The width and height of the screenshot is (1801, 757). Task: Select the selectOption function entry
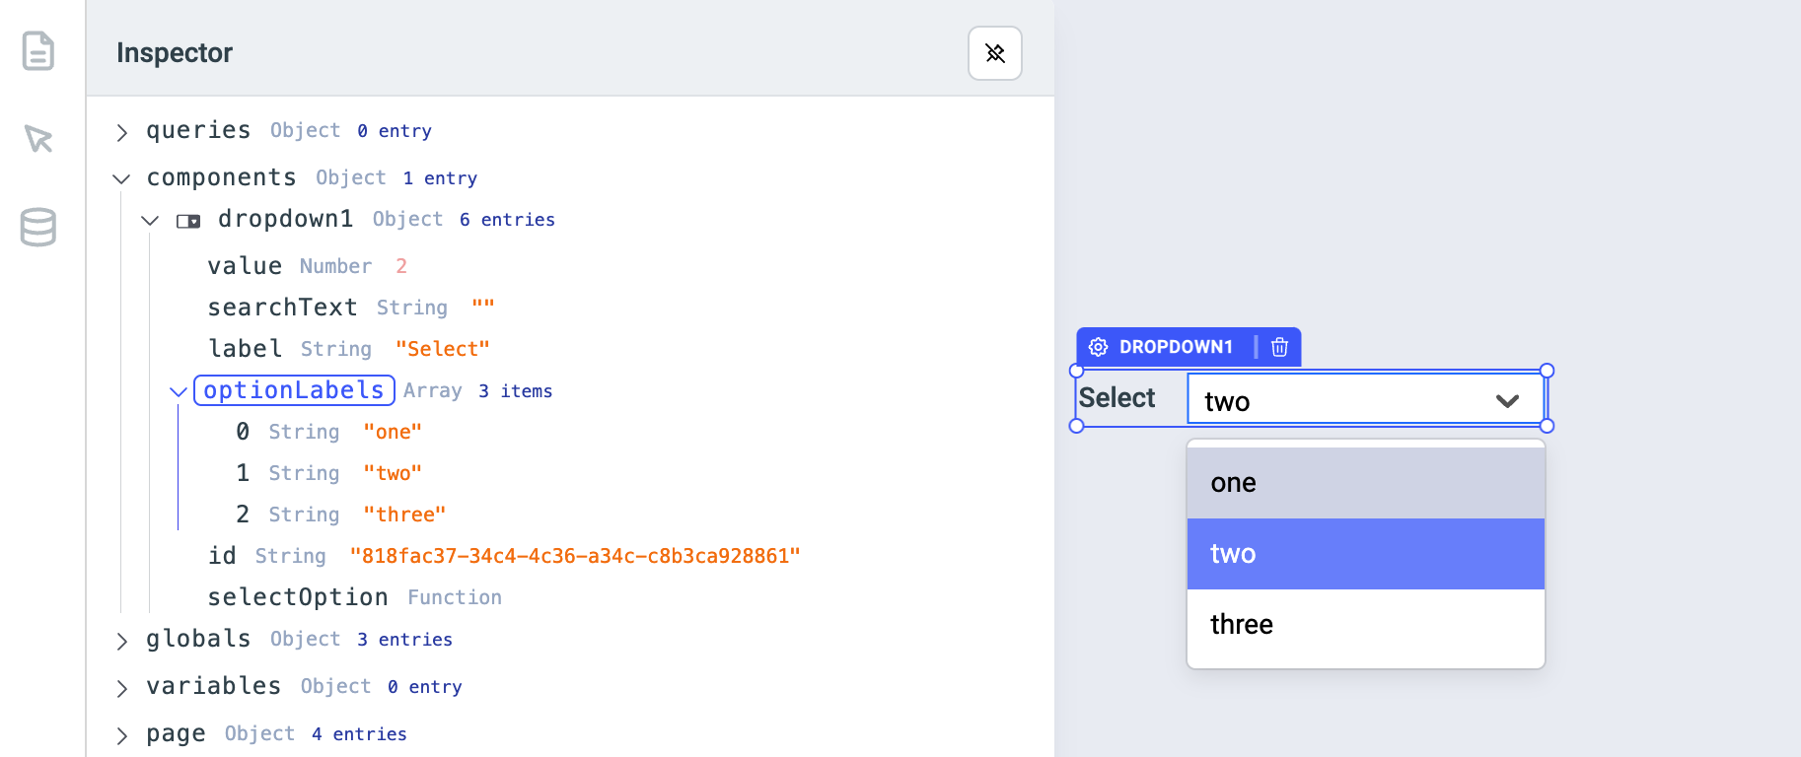tap(298, 597)
